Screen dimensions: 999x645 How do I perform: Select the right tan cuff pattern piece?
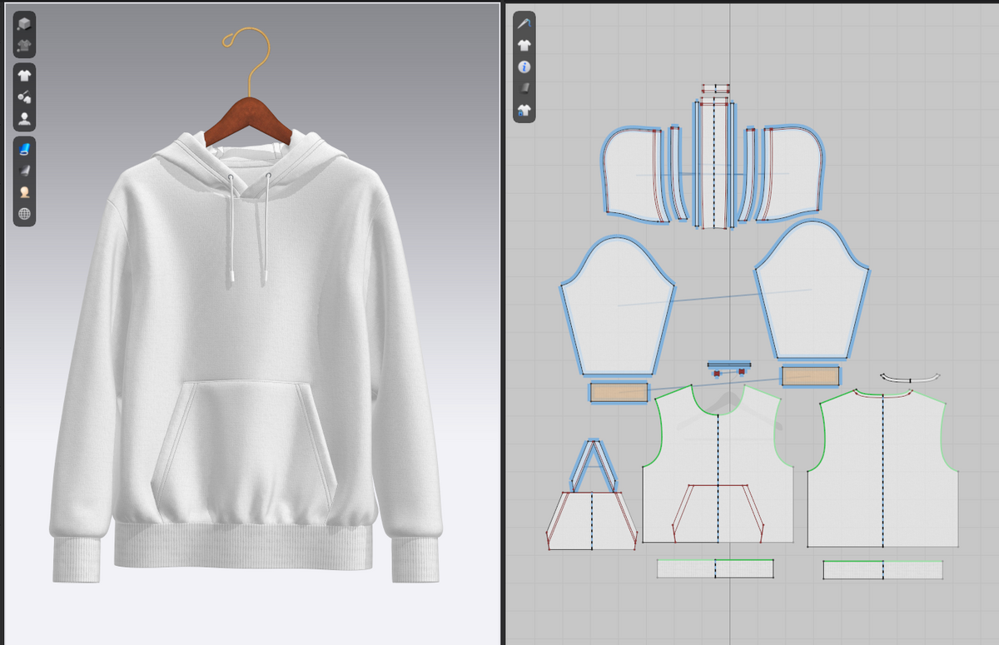(x=810, y=376)
